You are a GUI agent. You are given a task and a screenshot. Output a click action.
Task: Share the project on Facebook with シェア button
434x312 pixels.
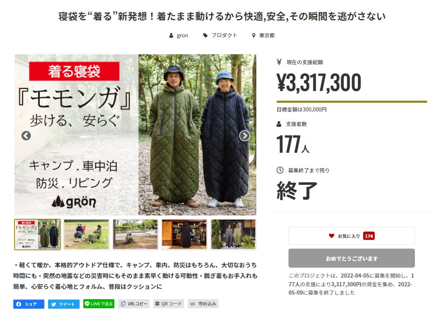pyautogui.click(x=29, y=304)
